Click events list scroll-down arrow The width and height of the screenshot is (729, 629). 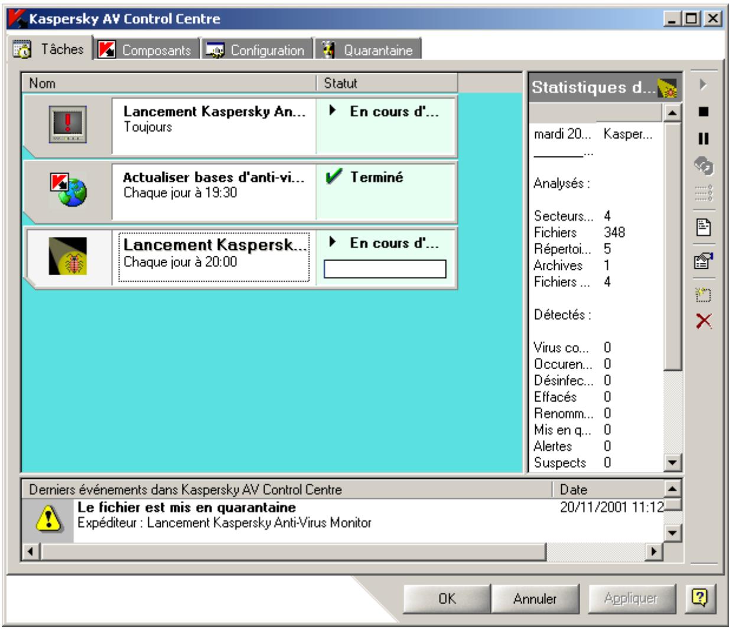[x=673, y=533]
